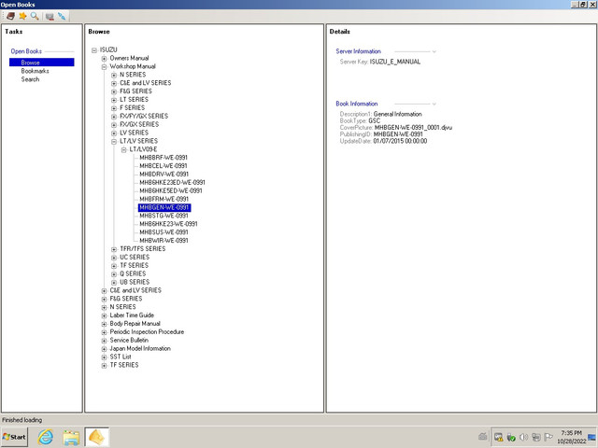
Task: Expand the Q SERIES node
Action: tap(114, 273)
